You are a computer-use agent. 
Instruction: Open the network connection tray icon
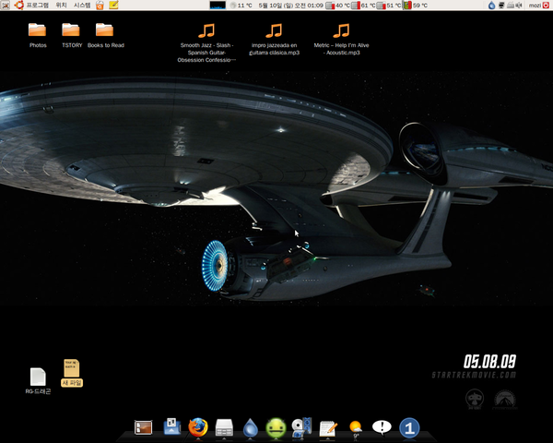(501, 6)
